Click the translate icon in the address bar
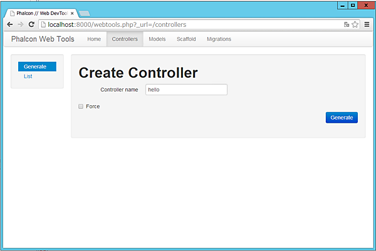 [x=347, y=24]
